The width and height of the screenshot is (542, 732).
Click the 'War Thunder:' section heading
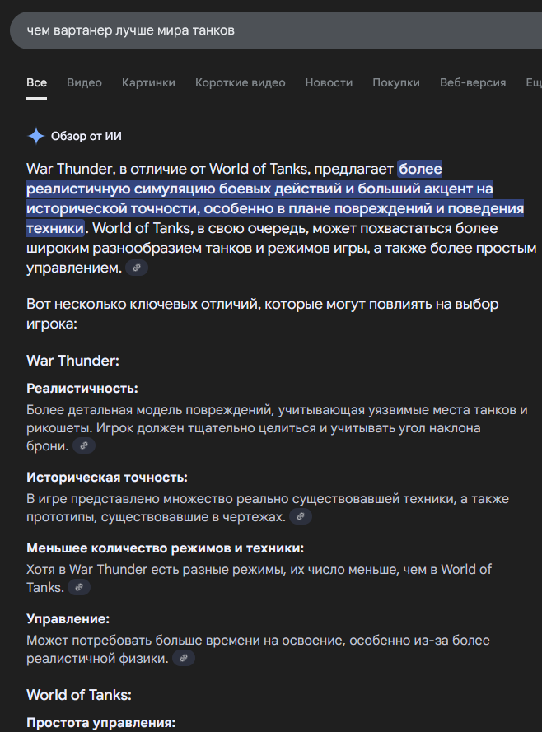pos(72,361)
